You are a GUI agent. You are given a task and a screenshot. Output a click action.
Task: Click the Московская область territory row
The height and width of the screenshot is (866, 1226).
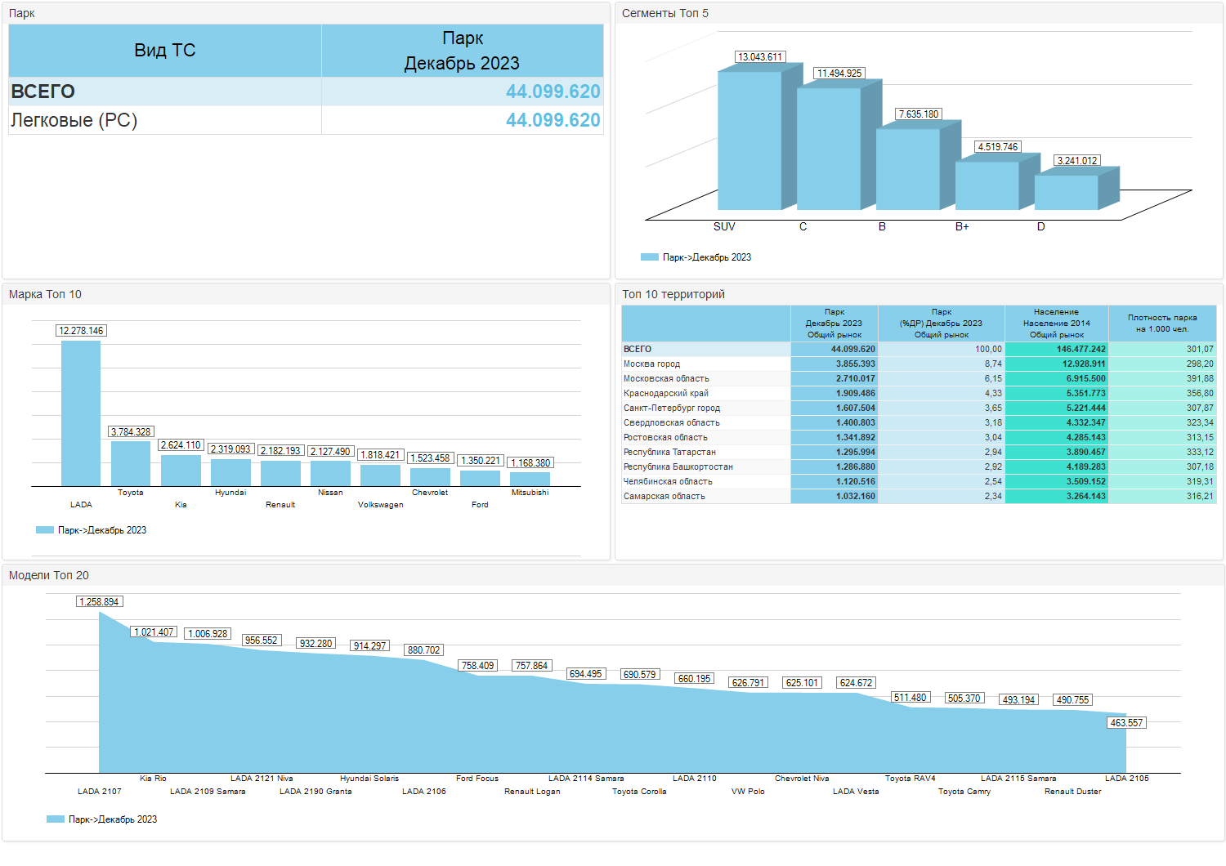919,378
